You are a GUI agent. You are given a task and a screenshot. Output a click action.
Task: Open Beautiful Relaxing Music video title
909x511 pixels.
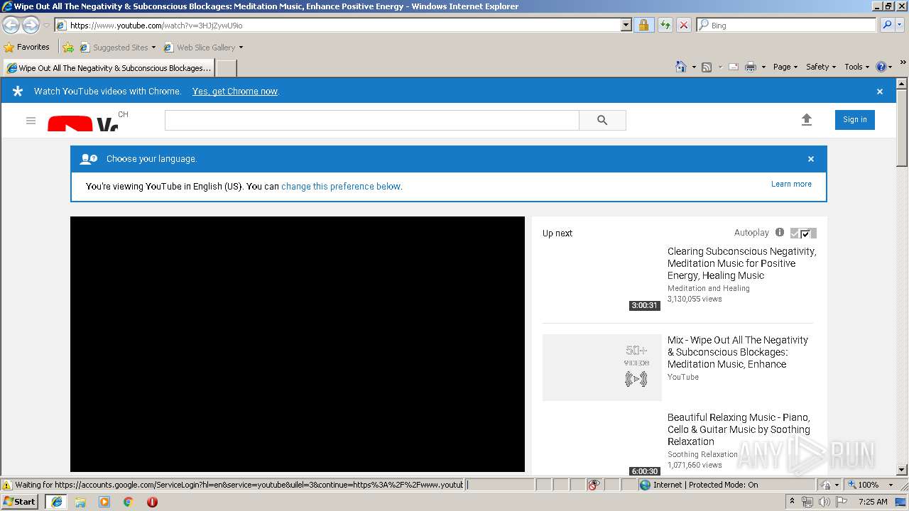click(x=739, y=429)
